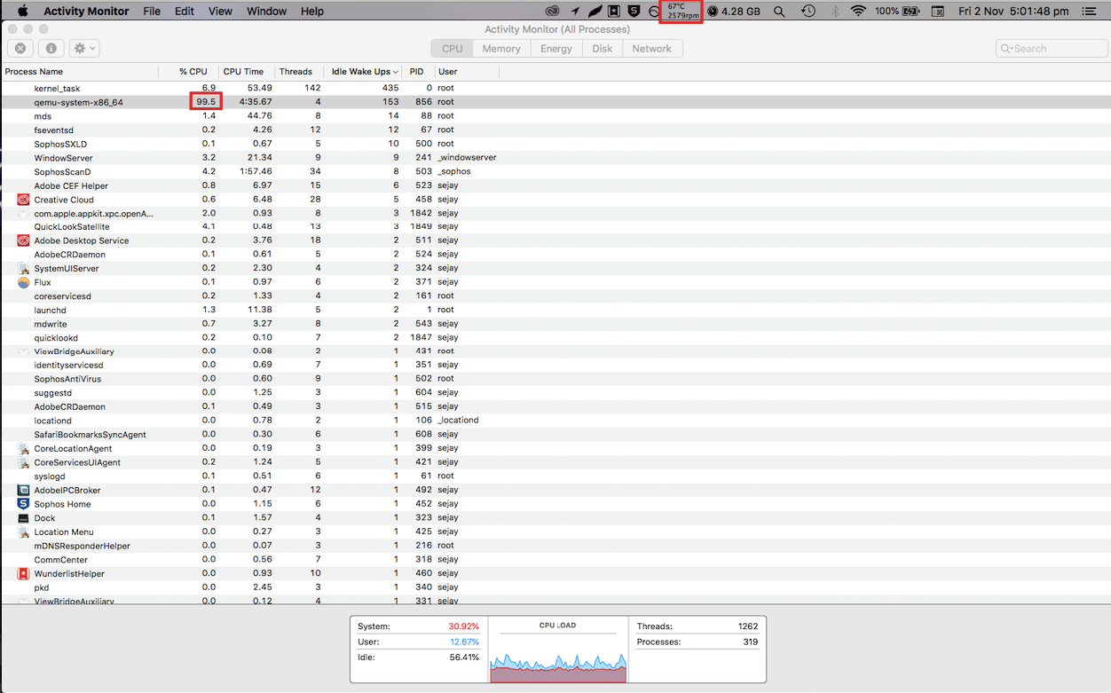Click the Time Machine menu bar icon
This screenshot has width=1111, height=693.
(808, 11)
